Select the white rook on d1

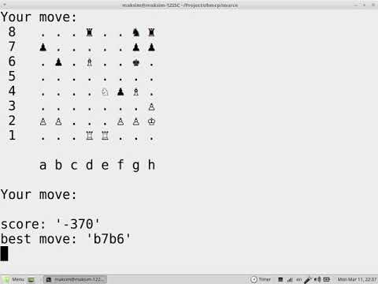[x=90, y=136]
